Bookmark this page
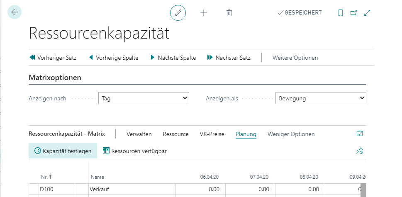The image size is (402, 197). pyautogui.click(x=341, y=13)
